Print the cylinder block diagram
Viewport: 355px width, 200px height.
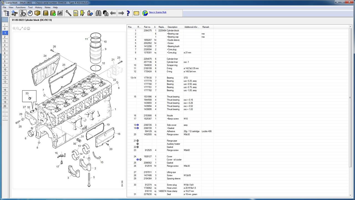pyautogui.click(x=29, y=28)
